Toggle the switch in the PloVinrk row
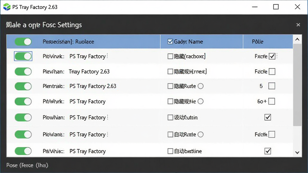 23,56
